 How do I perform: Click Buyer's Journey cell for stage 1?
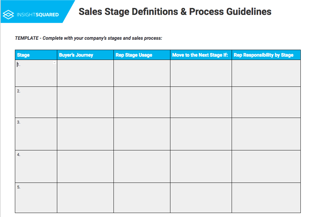point(85,73)
